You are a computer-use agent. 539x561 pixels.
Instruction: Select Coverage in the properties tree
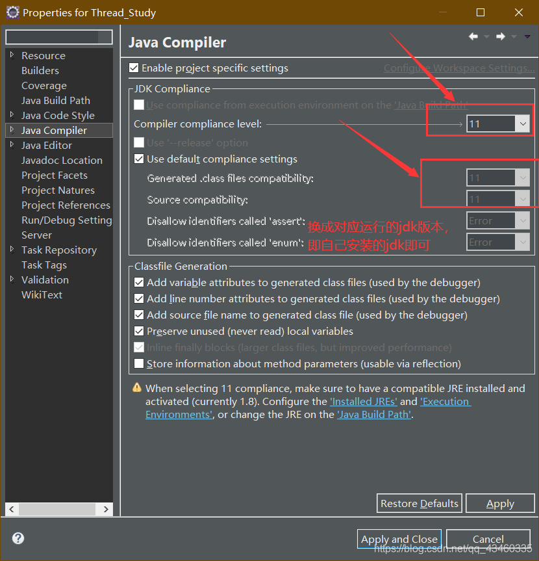(44, 86)
